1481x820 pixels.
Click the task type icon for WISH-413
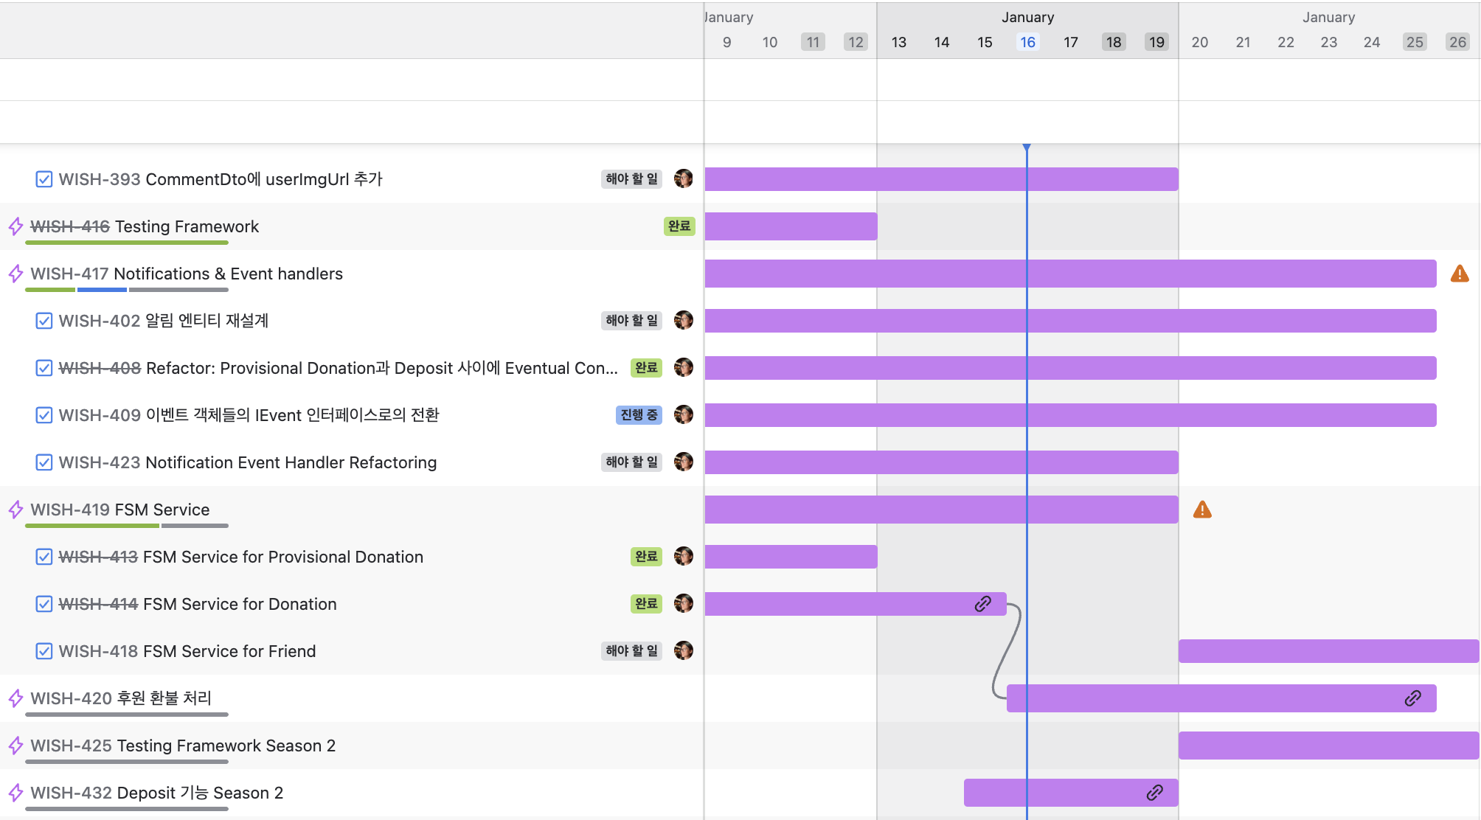click(x=44, y=557)
